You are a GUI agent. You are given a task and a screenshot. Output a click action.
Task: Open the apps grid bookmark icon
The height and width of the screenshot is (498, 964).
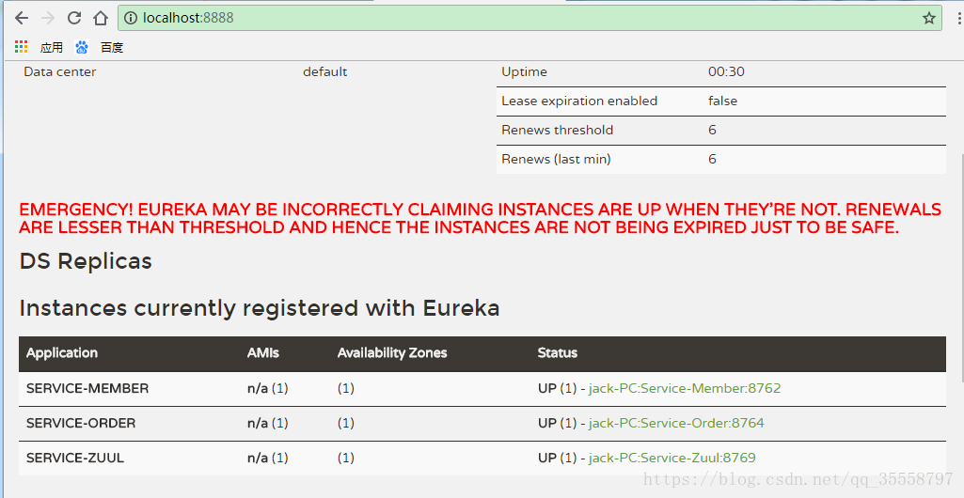(x=22, y=47)
